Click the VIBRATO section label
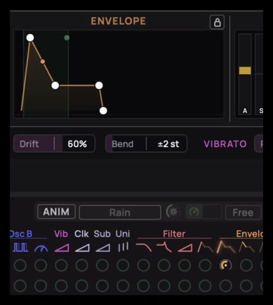Screen dimensions: 273x305 225,144
